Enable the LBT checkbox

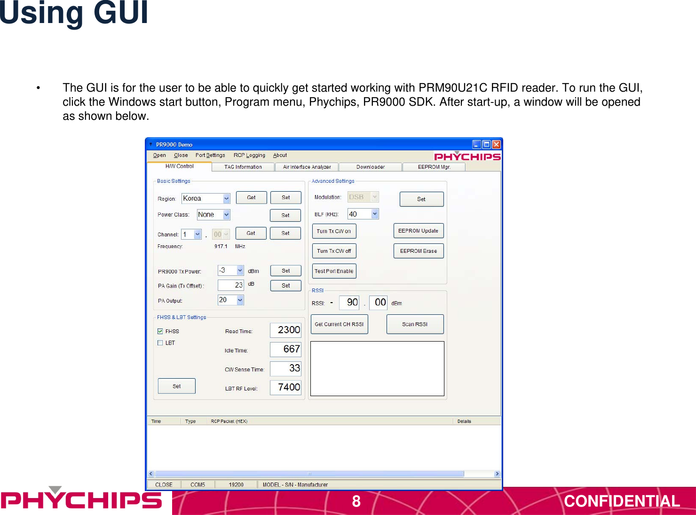pos(160,343)
